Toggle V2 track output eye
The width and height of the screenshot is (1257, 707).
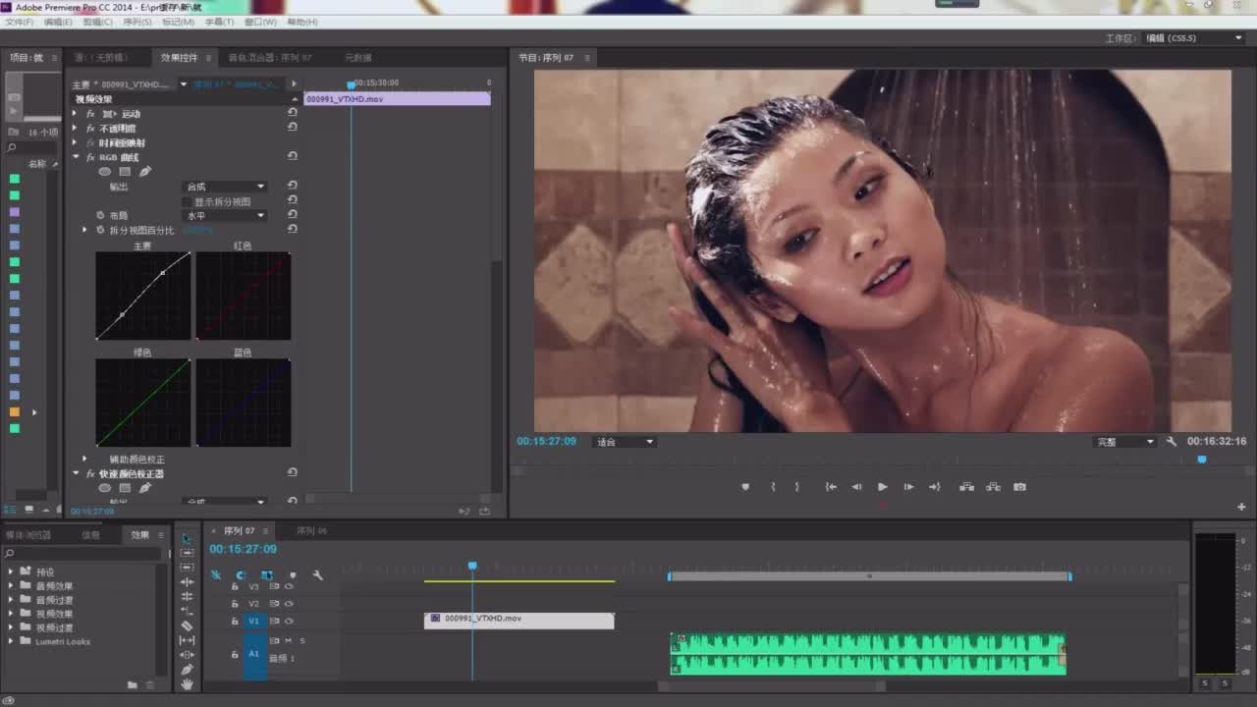click(x=289, y=604)
